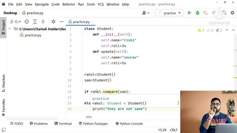Open the Problems tool window
This screenshot has height=133, width=237.
(39, 124)
